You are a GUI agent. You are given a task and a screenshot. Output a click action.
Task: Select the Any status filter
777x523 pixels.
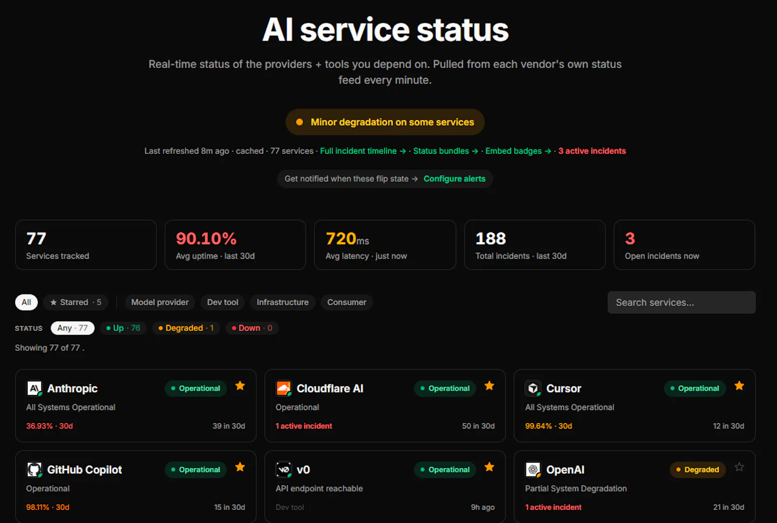(x=72, y=328)
